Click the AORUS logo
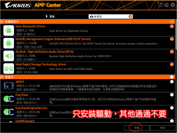177x133 pixels. [18, 5]
